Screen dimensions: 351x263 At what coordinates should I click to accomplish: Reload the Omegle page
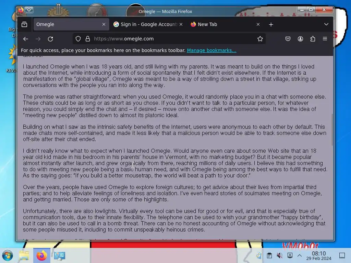(x=50, y=39)
